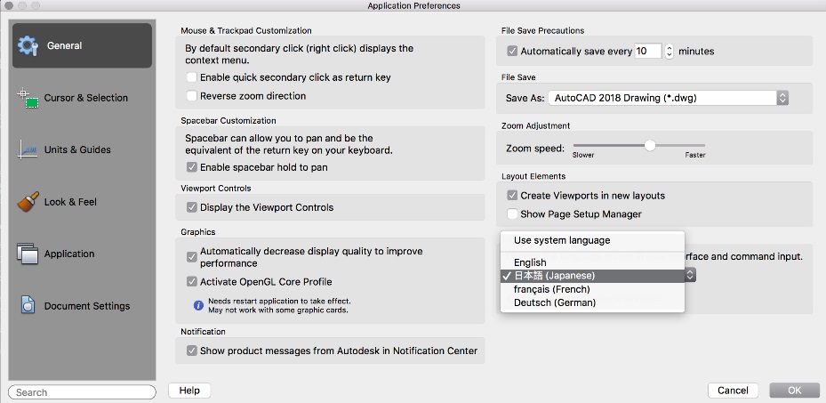
Task: Click the Cancel button
Action: 733,391
